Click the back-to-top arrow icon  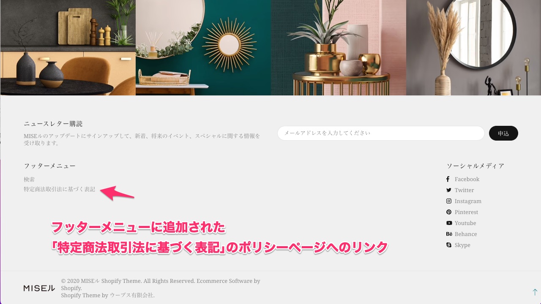point(535,292)
